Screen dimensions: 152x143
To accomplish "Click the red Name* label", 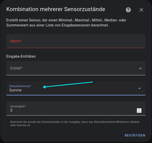I will [x=16, y=41].
